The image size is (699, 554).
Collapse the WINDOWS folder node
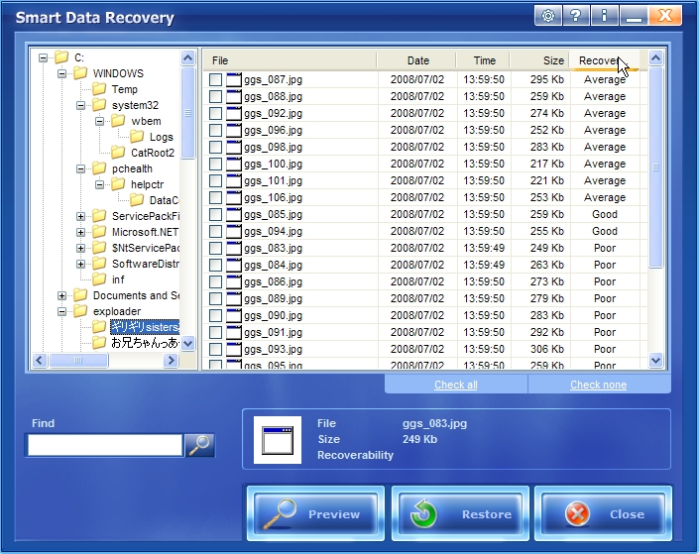pyautogui.click(x=61, y=73)
